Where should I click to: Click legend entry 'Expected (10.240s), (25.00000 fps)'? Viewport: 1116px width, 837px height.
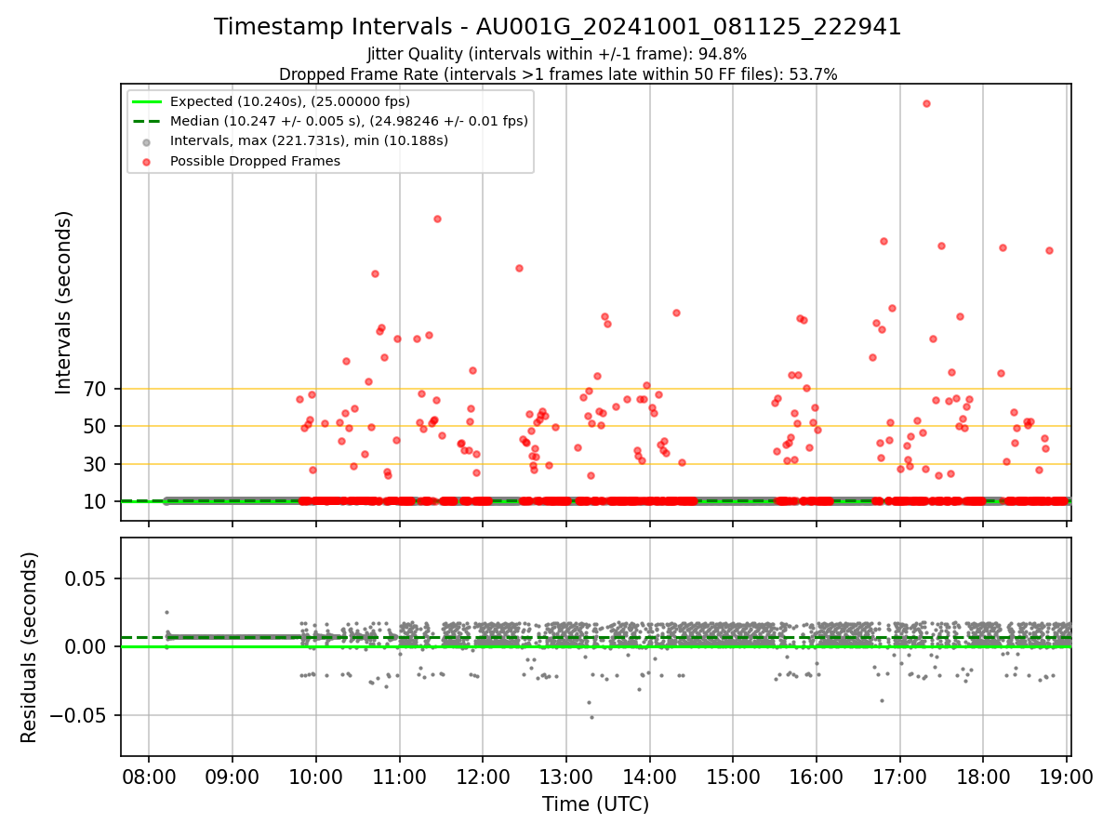290,101
